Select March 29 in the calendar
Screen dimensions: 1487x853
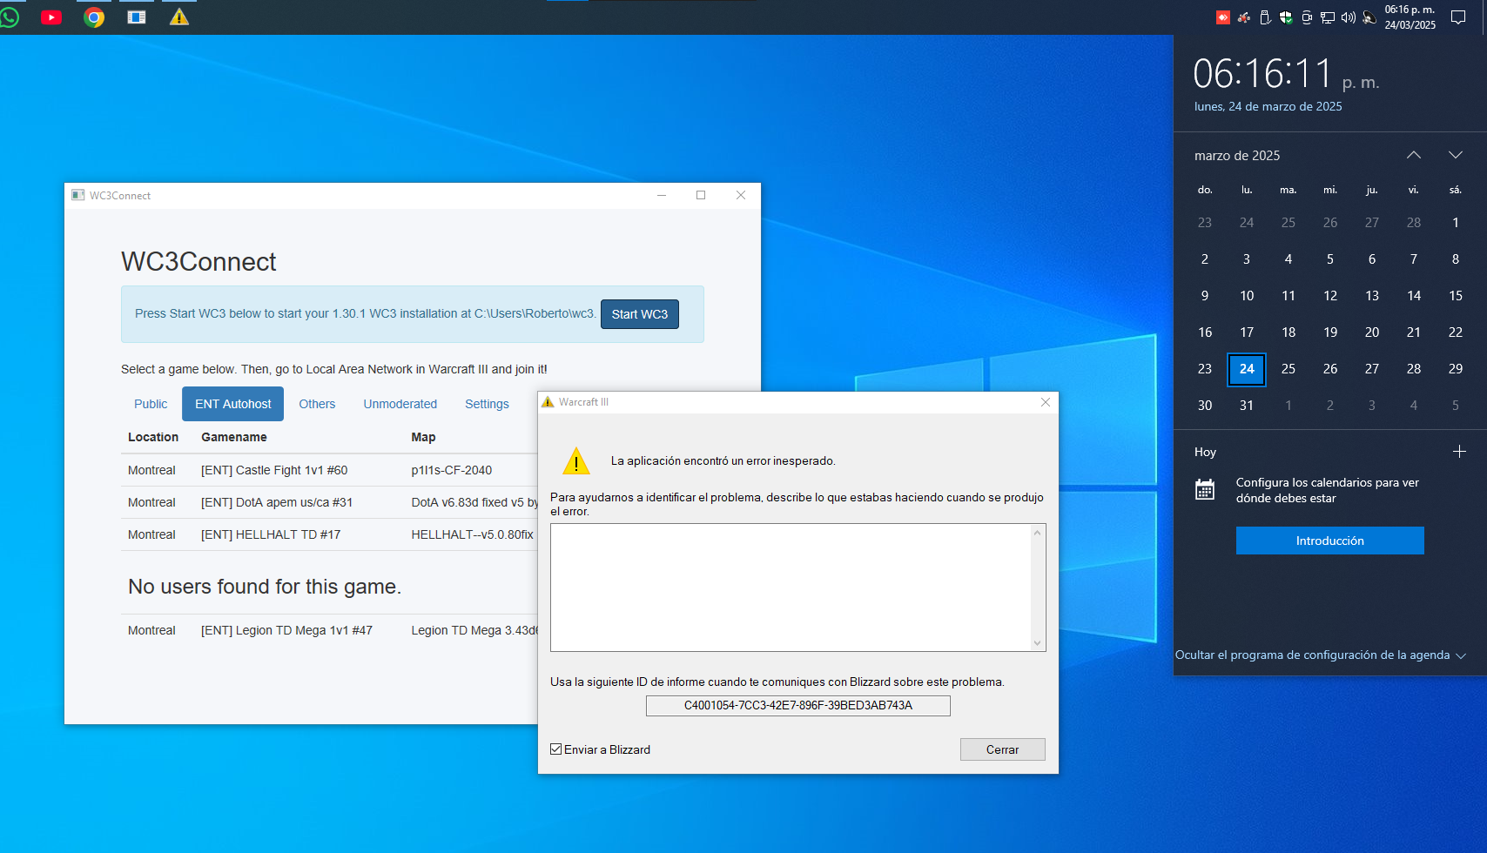point(1456,369)
